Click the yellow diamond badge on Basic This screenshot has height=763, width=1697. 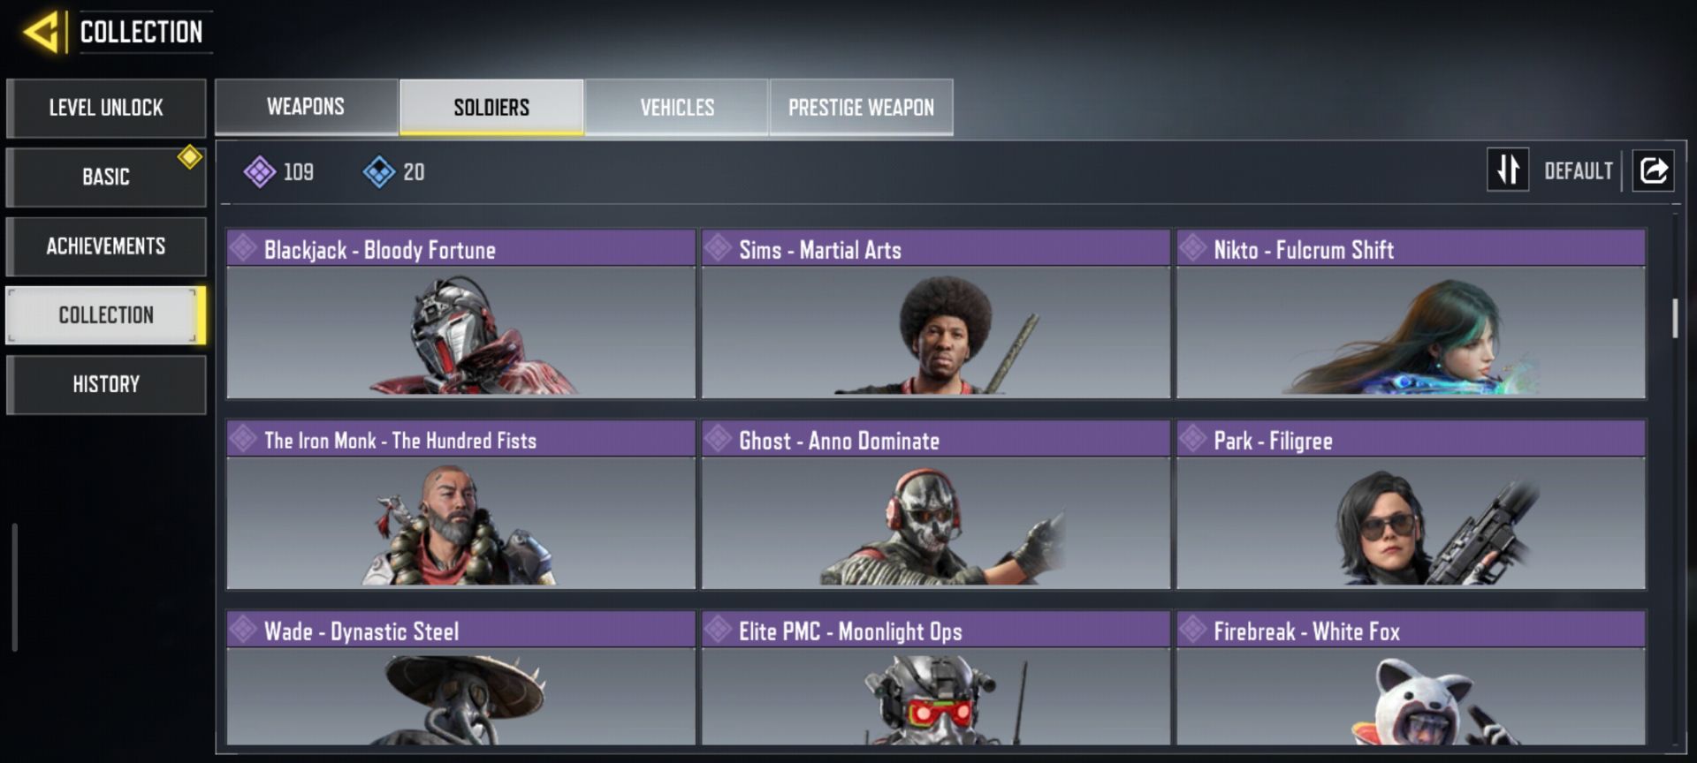point(189,157)
